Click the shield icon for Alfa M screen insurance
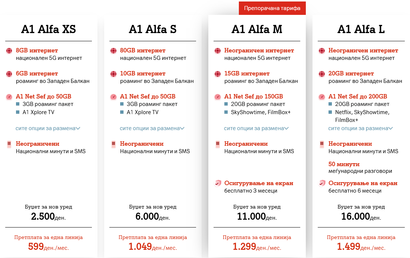Image resolution: width=410 pixels, height=258 pixels. click(218, 183)
